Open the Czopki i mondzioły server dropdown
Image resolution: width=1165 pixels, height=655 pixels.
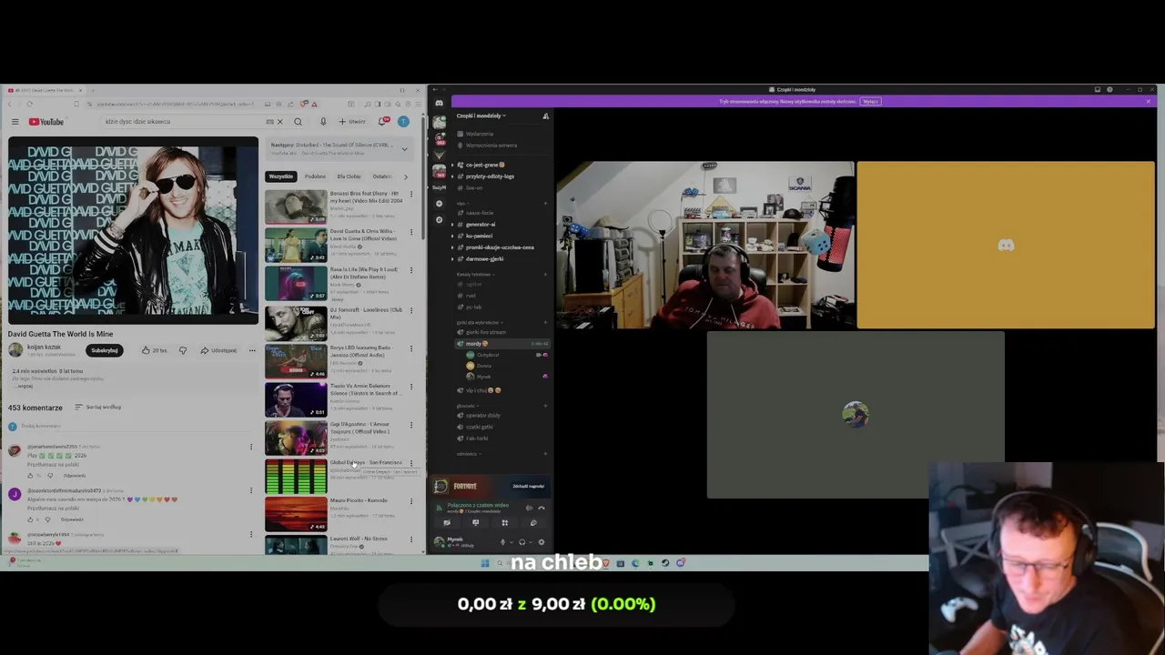click(481, 116)
